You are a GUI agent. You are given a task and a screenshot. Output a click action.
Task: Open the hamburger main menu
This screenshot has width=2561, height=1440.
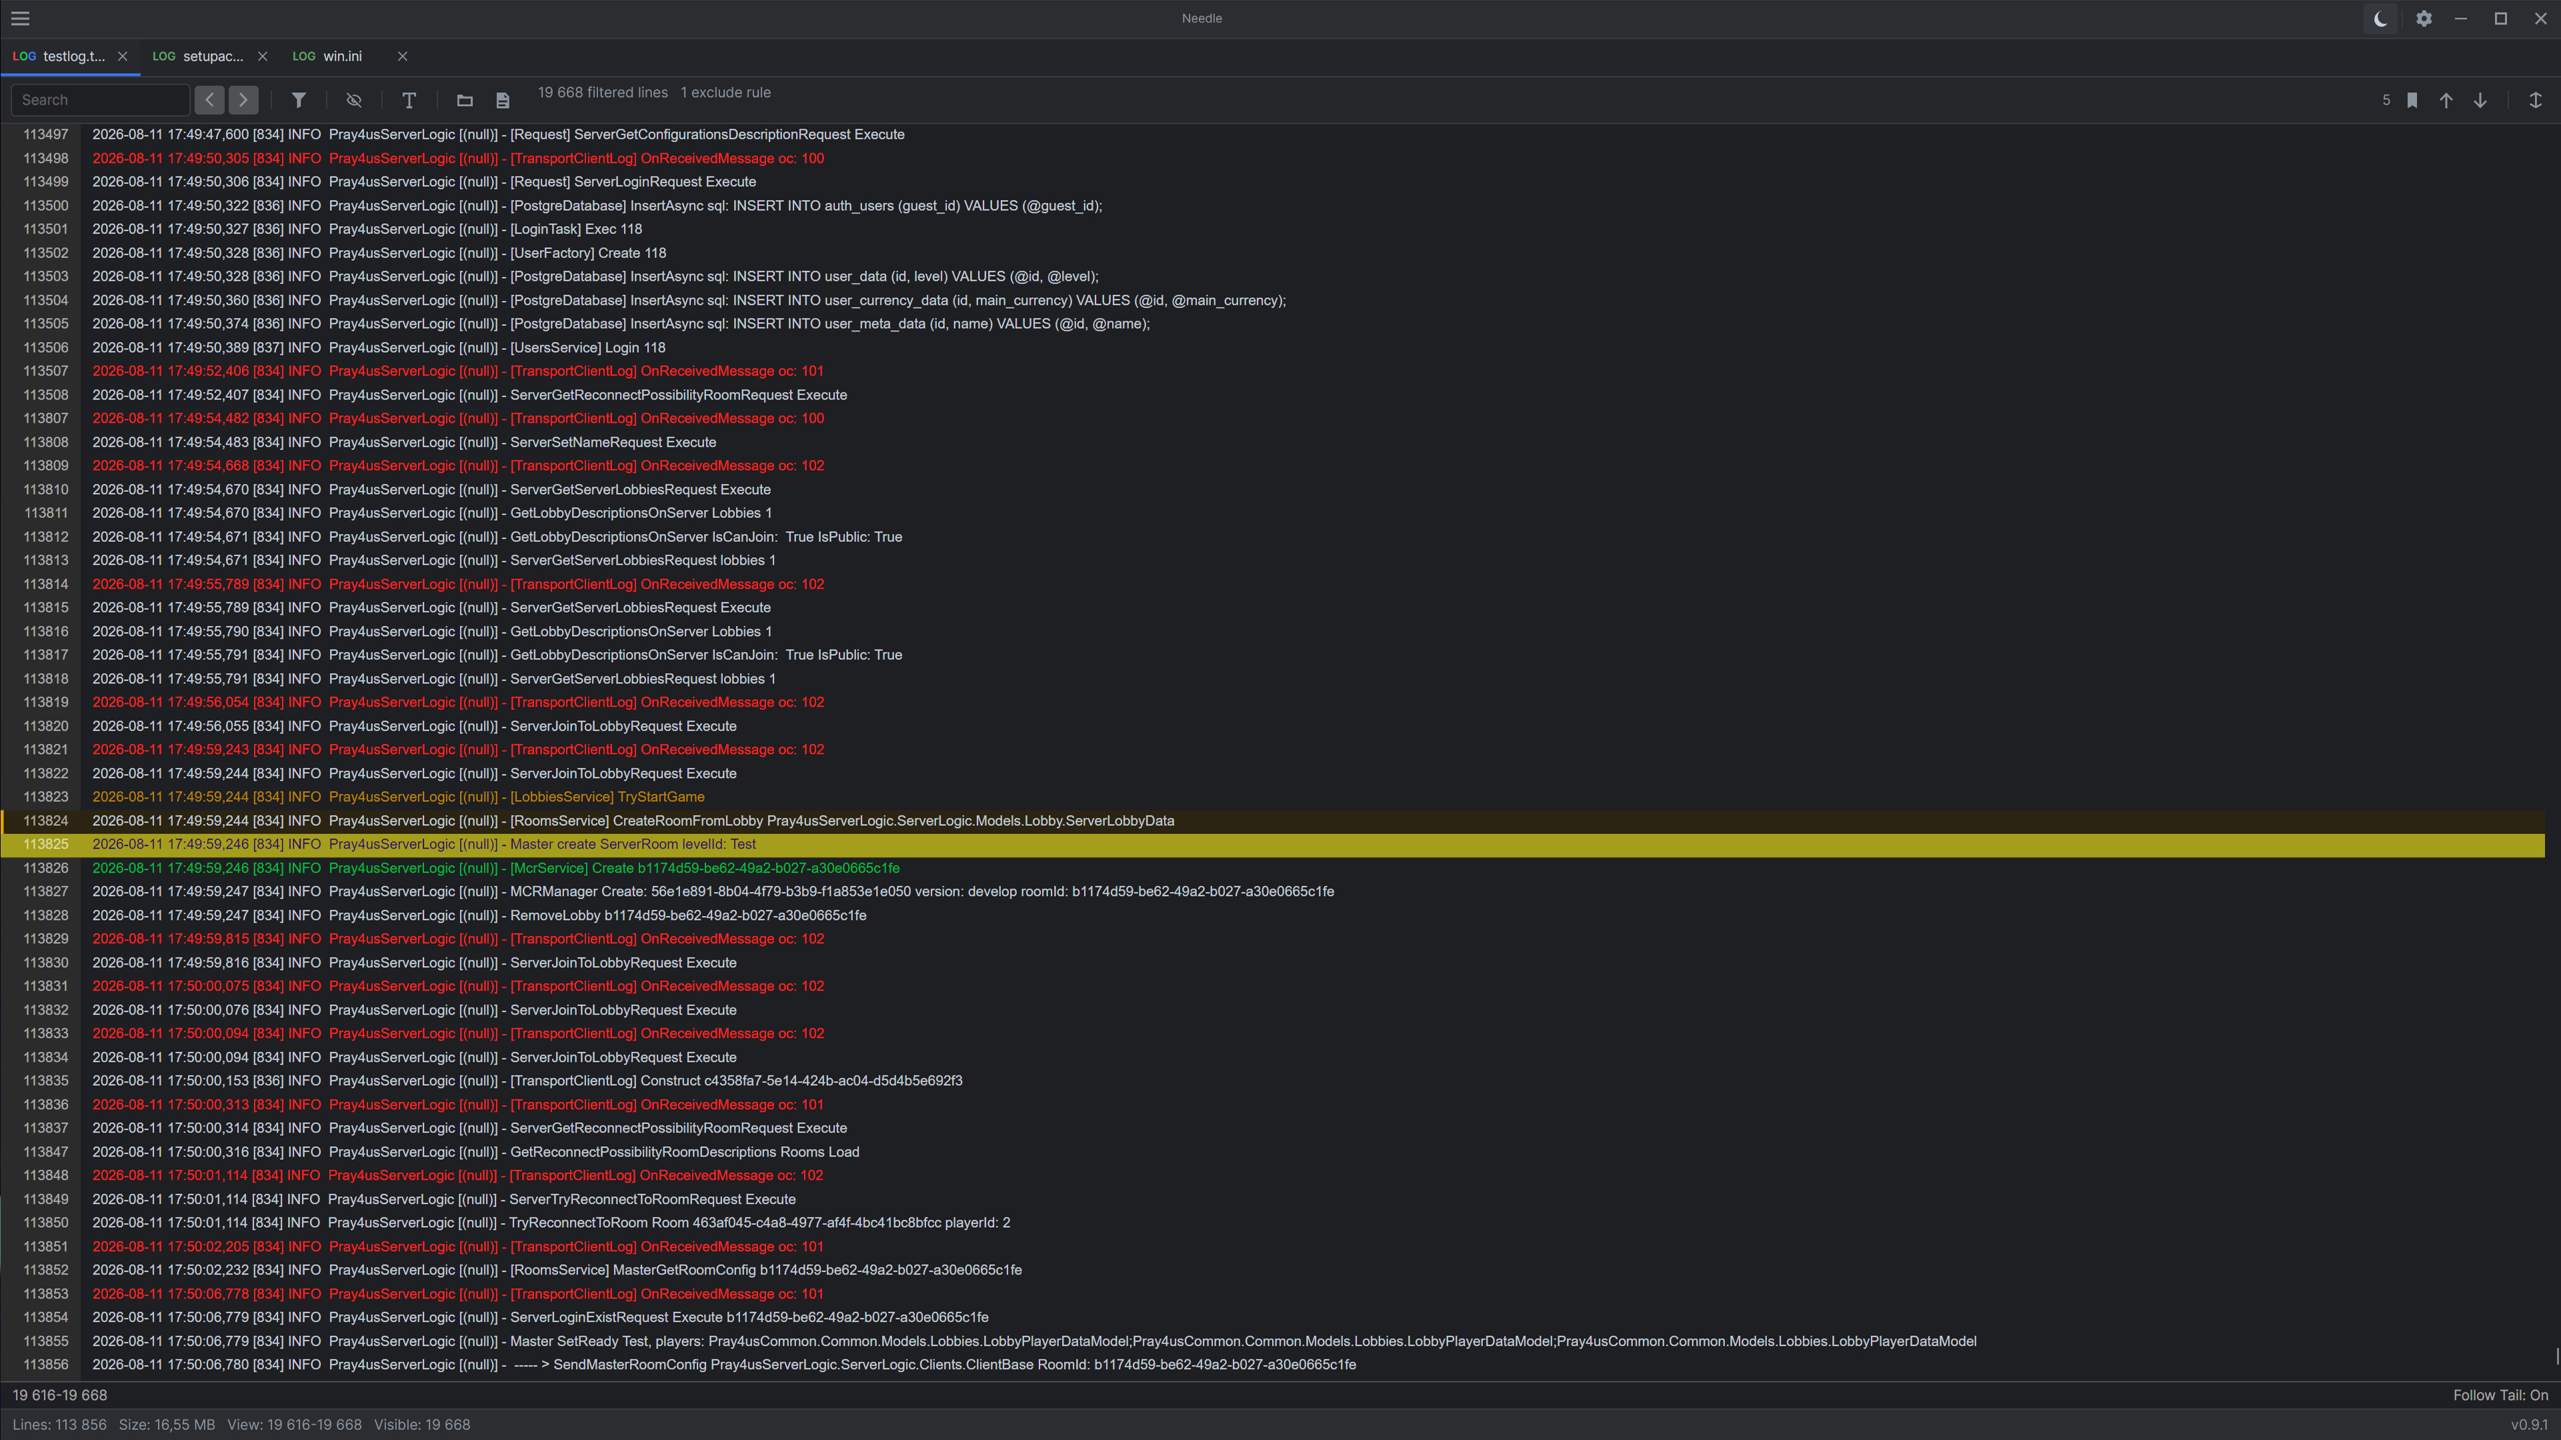coord(20,18)
